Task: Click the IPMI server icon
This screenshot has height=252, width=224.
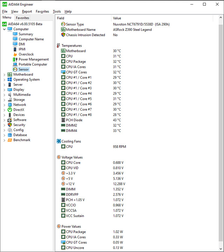Action: click(x=15, y=49)
